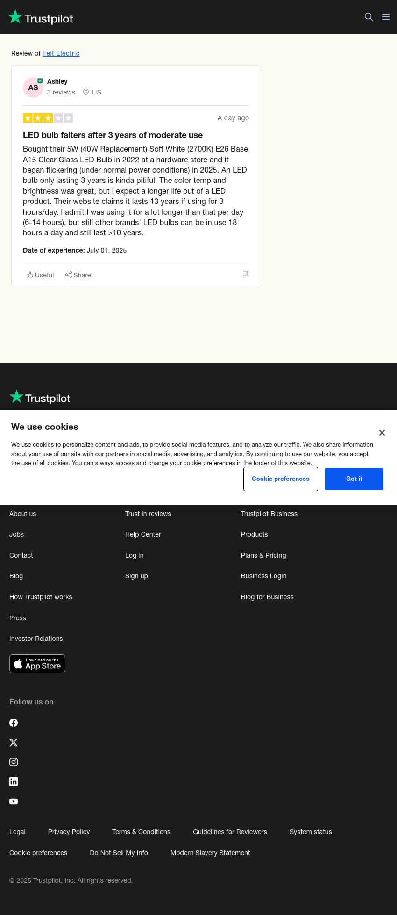Open the Contact footer link
The height and width of the screenshot is (915, 397).
[21, 555]
